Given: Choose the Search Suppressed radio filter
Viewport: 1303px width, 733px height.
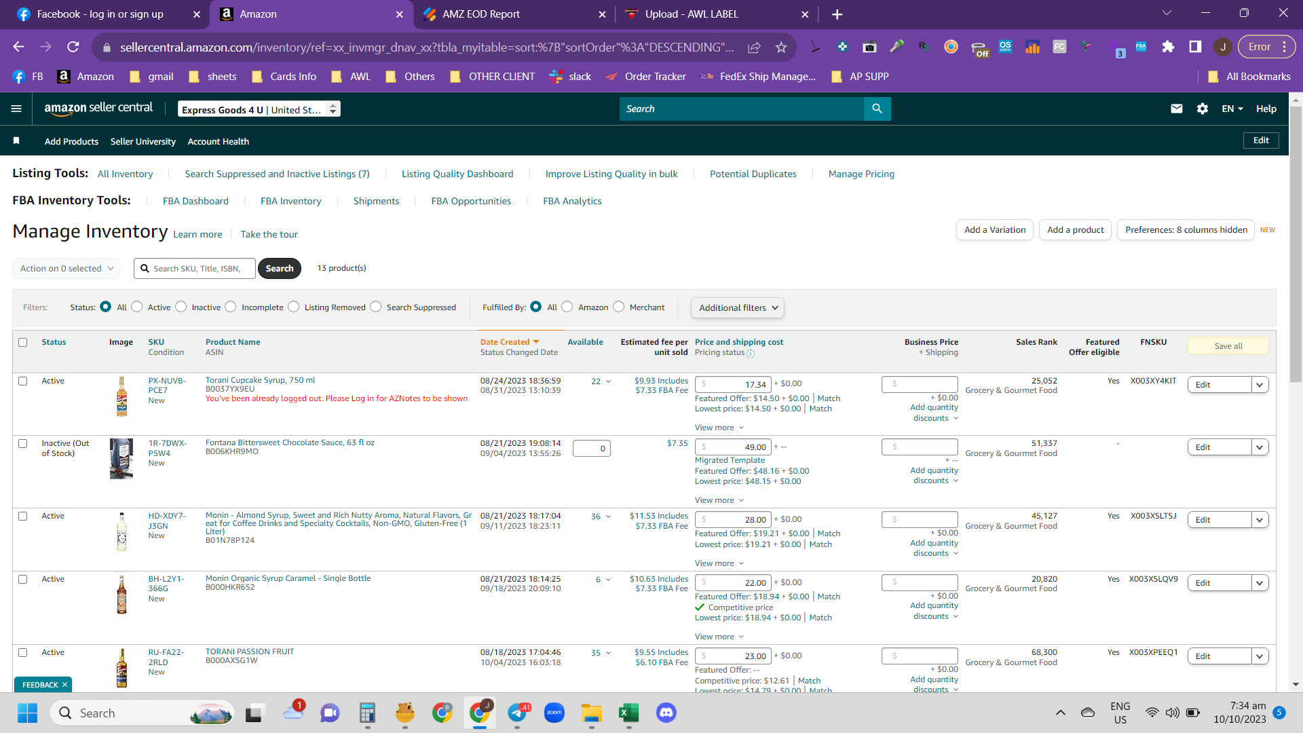Looking at the screenshot, I should (x=376, y=307).
